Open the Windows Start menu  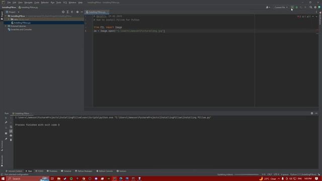(3, 179)
